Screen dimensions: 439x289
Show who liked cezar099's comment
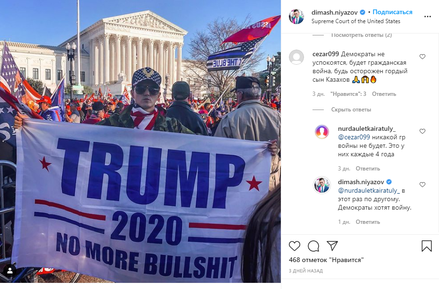click(x=348, y=94)
